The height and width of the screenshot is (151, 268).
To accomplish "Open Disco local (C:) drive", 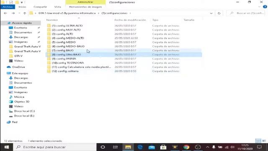I will tap(24, 111).
